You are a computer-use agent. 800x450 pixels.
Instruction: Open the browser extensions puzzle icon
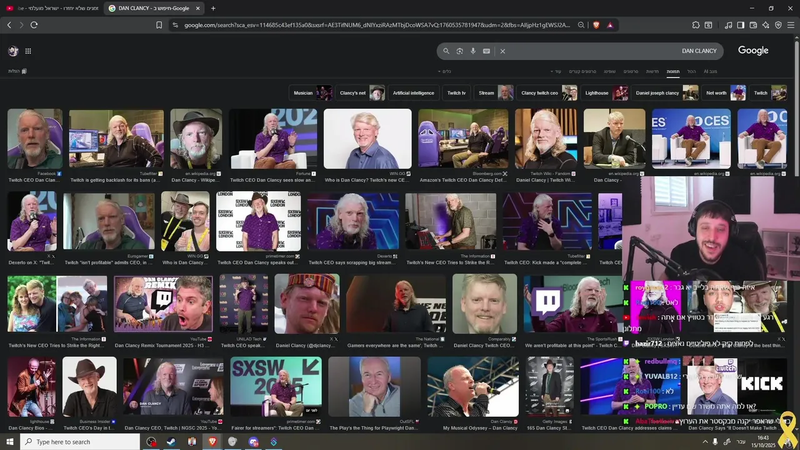point(696,25)
